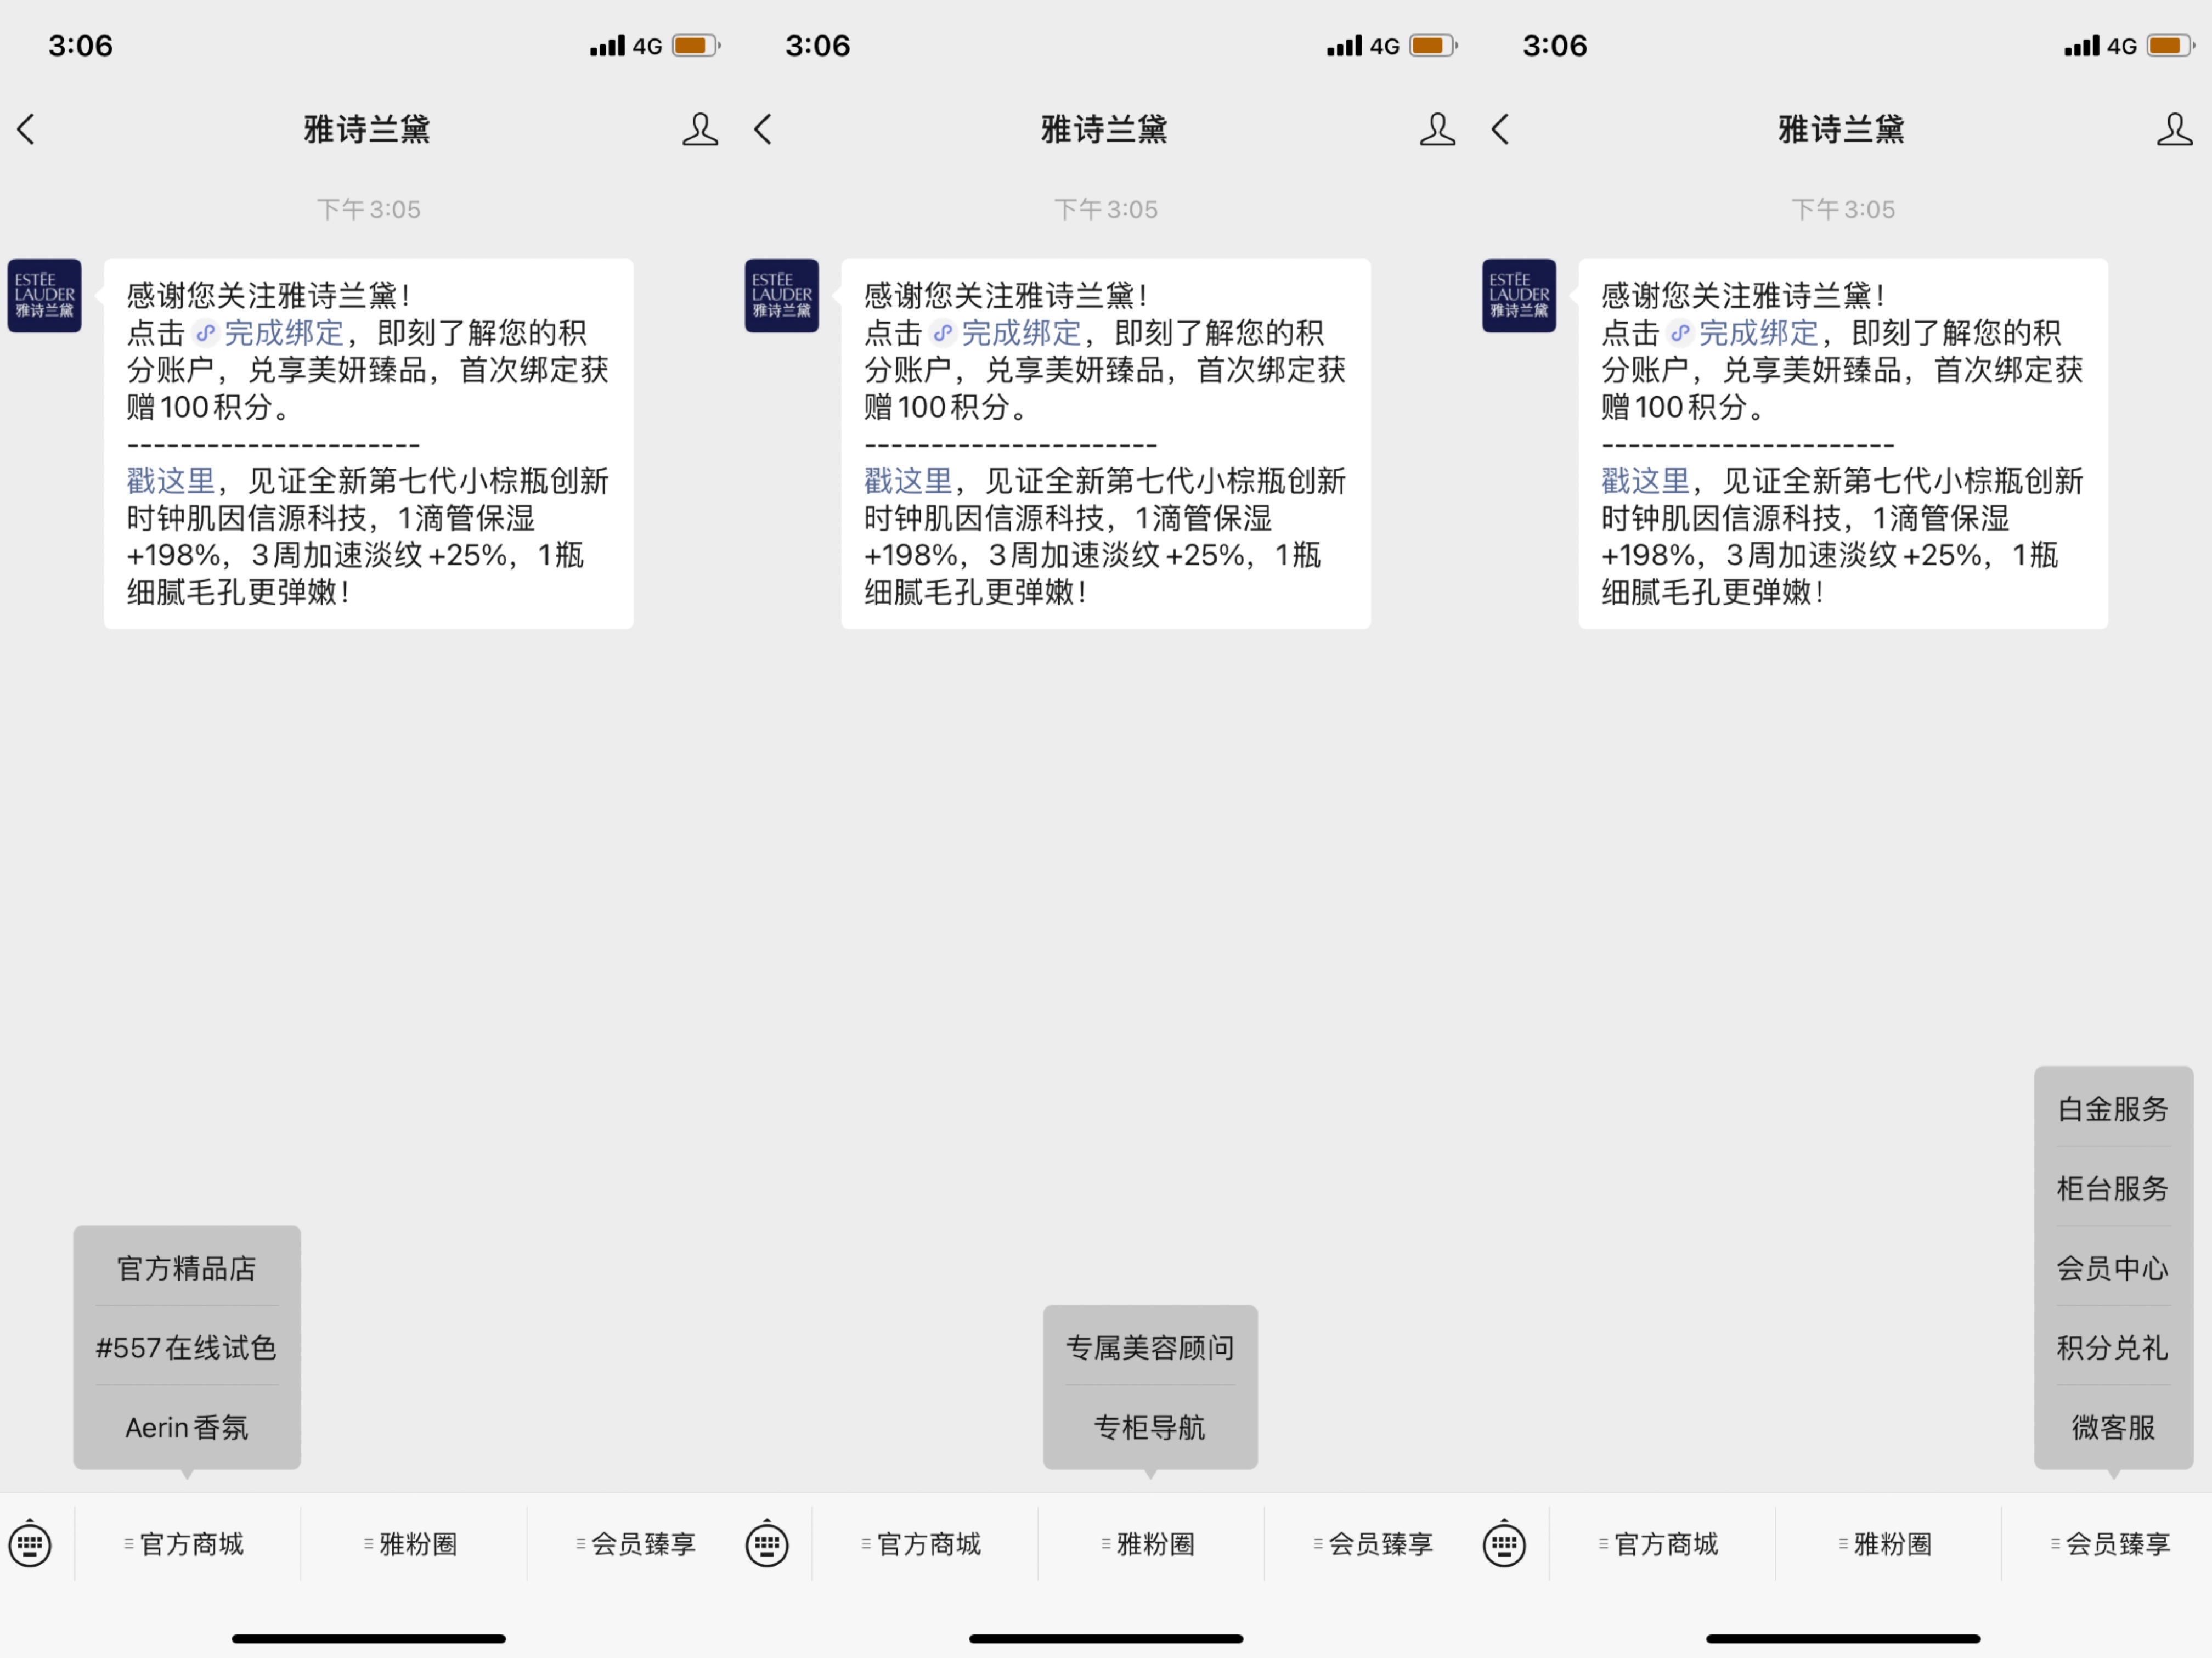Open the 戳这里 link about 小棕瓶

(170, 480)
